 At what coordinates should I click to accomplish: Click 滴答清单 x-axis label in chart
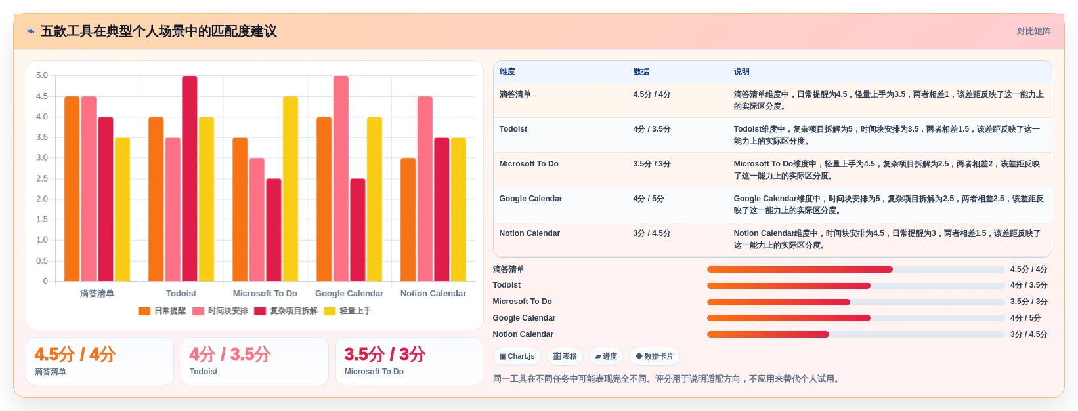(97, 294)
